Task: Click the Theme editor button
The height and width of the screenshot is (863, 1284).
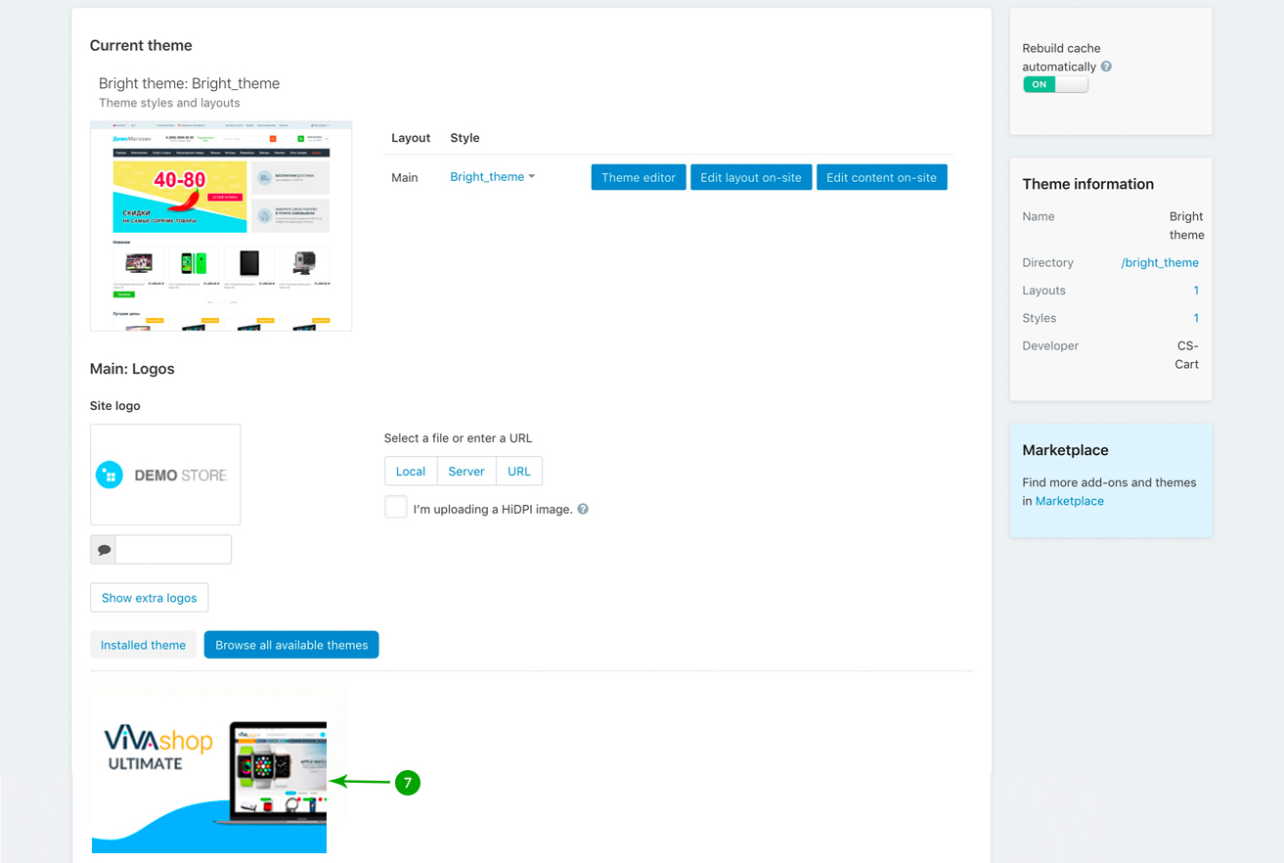Action: pyautogui.click(x=639, y=177)
